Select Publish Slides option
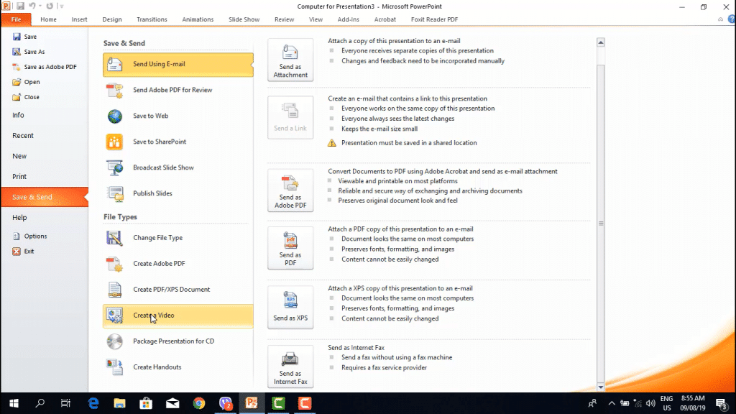The height and width of the screenshot is (414, 736). (178, 193)
